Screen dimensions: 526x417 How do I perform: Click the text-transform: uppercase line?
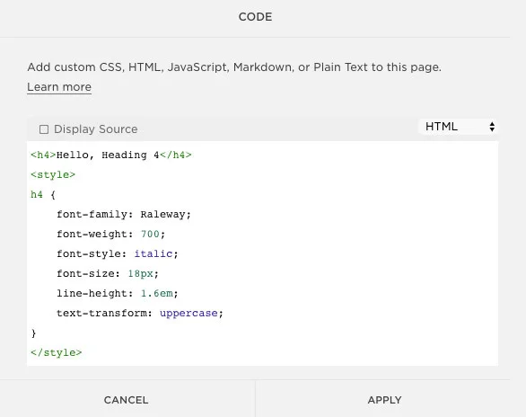139,314
